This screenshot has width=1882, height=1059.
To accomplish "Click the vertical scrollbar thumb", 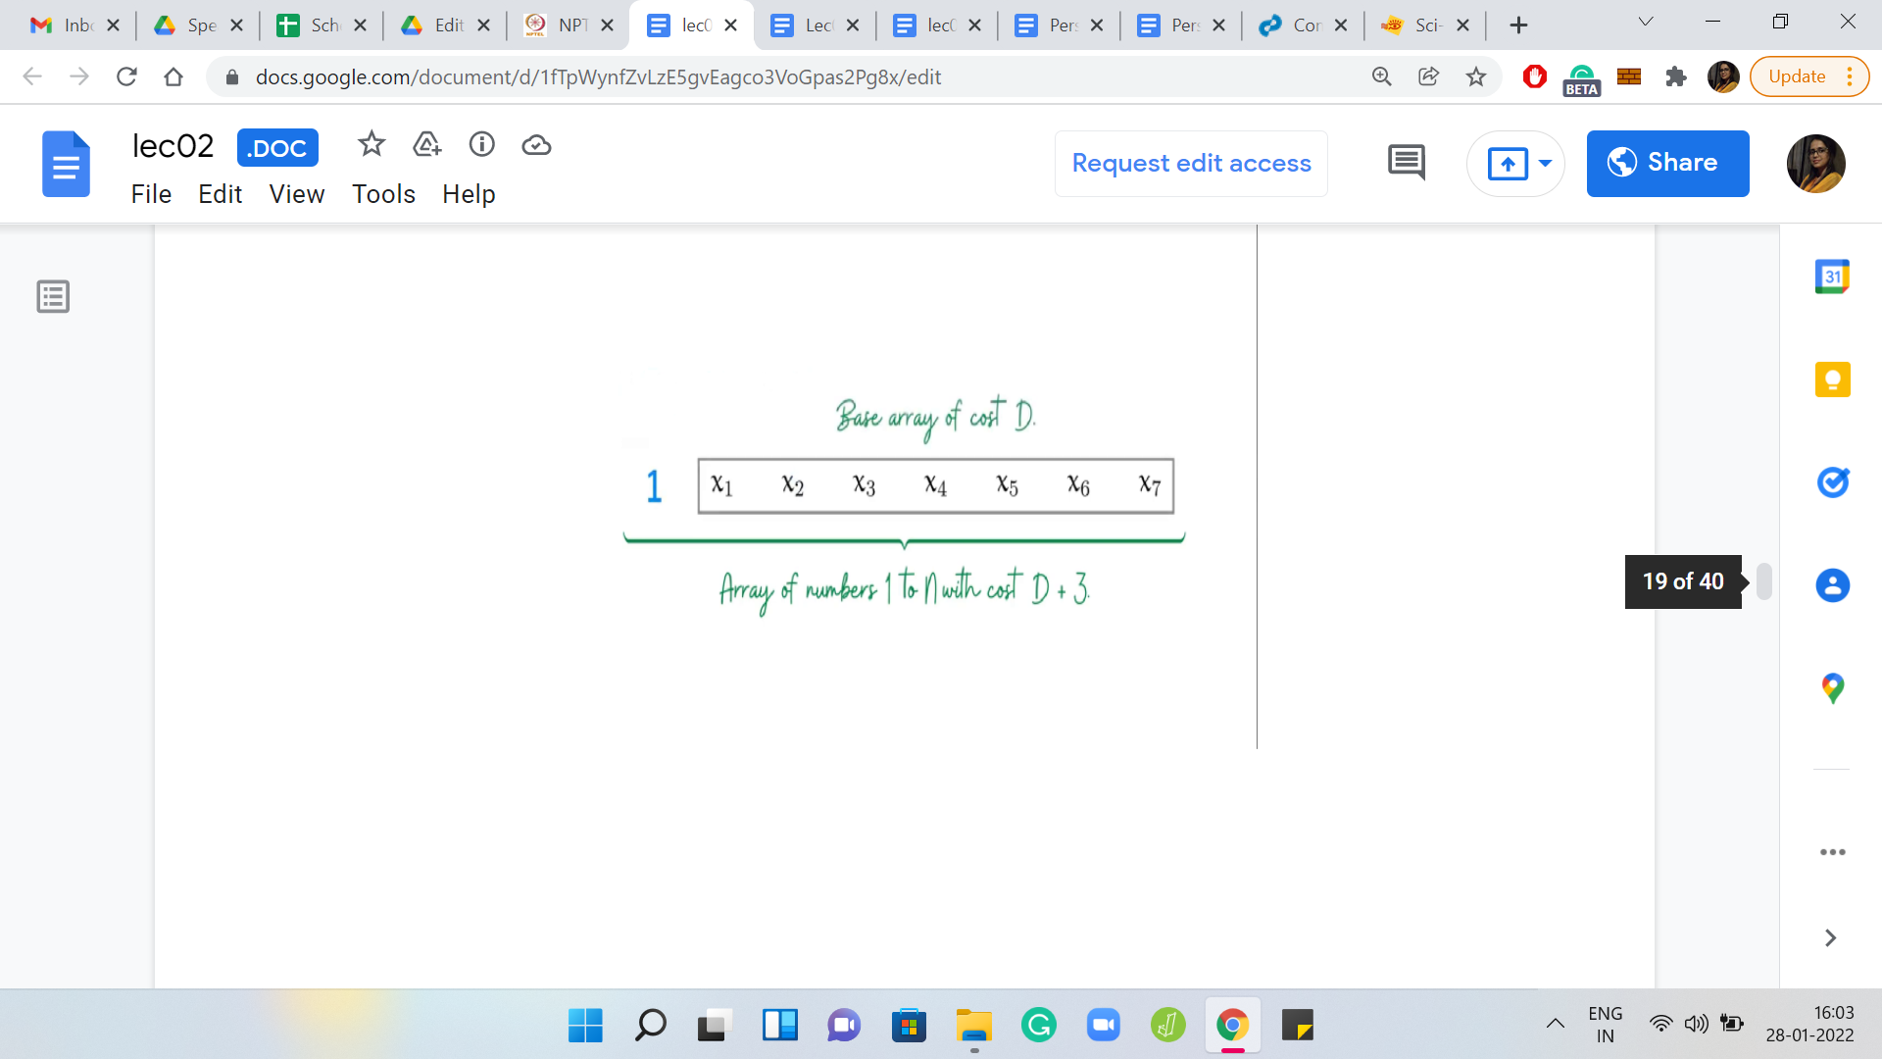I will tap(1763, 580).
